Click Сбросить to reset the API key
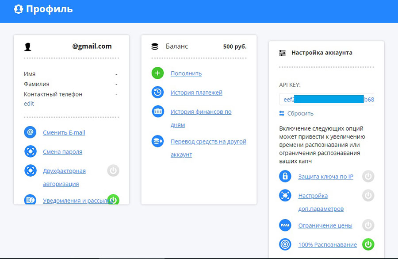The height and width of the screenshot is (259, 398). point(300,113)
